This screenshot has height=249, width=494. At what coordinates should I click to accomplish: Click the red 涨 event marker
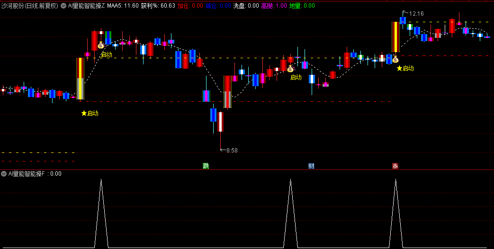coord(395,166)
